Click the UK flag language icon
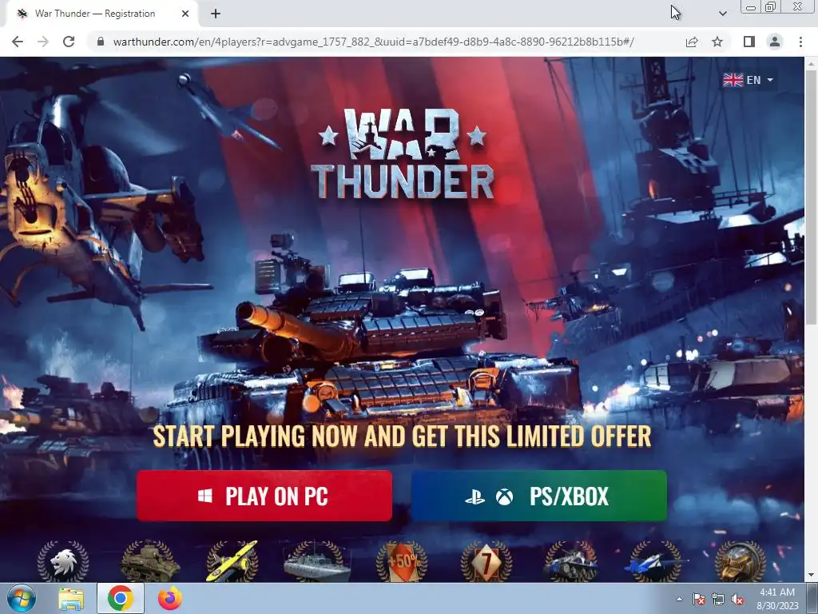 tap(733, 80)
